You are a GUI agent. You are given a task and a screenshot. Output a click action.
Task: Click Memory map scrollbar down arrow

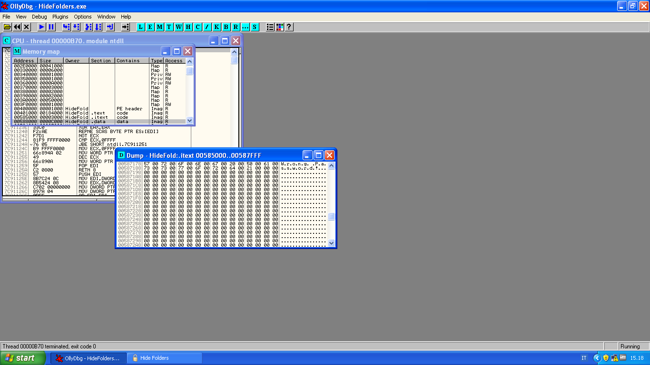[x=189, y=121]
